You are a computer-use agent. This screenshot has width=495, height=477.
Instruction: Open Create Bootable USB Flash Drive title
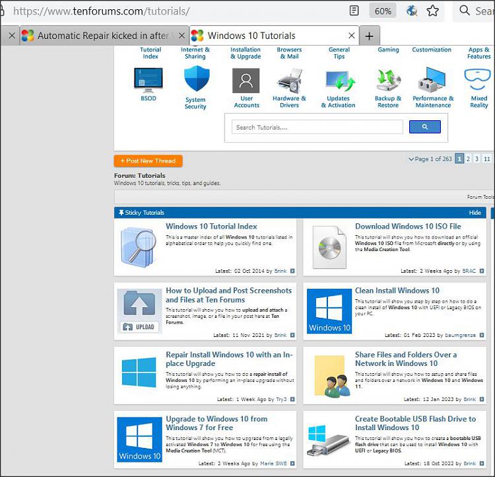(415, 423)
